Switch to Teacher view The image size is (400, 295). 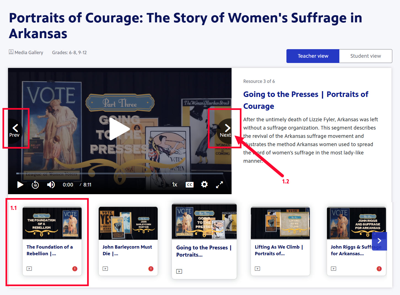point(313,56)
